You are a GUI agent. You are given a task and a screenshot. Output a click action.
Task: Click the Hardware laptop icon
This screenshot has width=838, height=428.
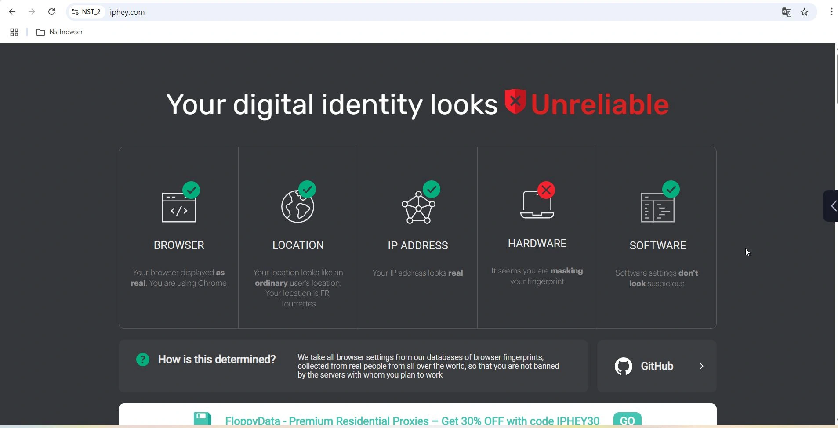(x=537, y=205)
